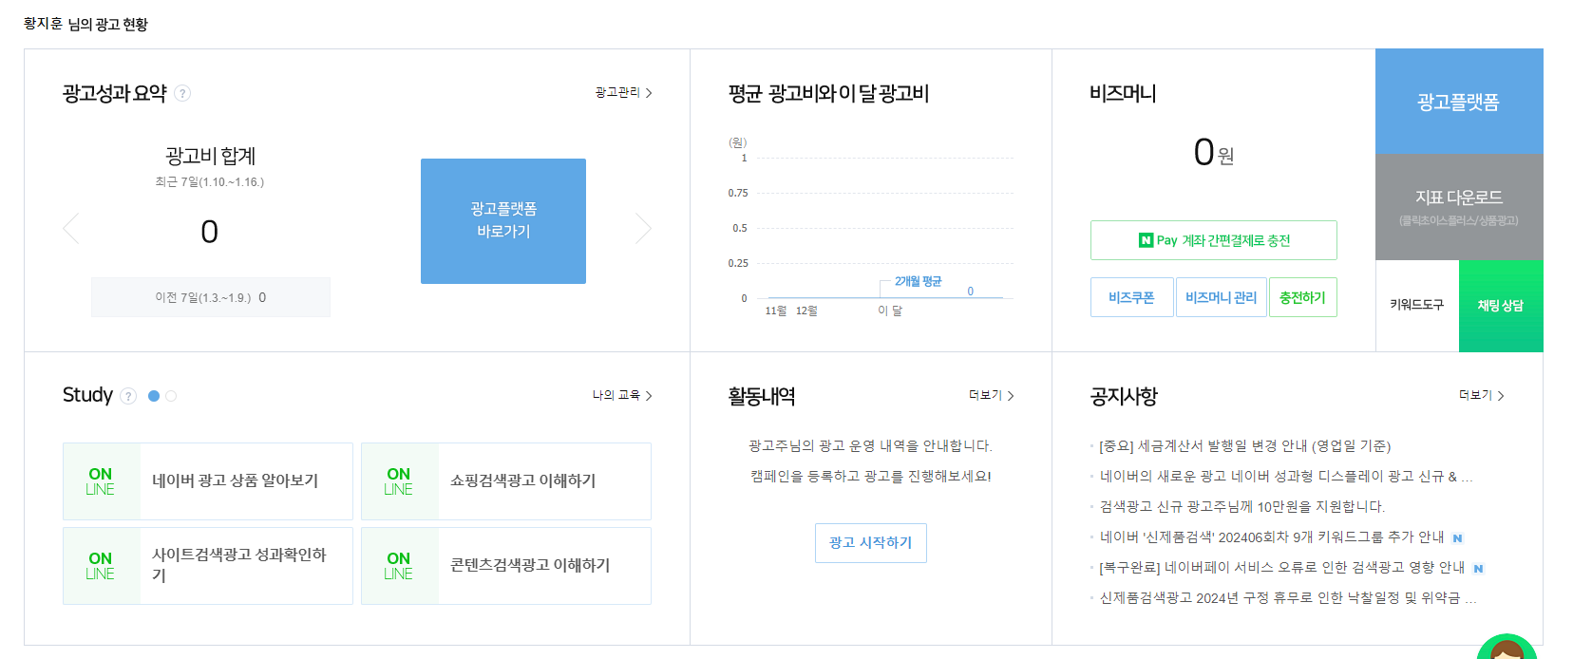The image size is (1573, 659).
Task: Click 비즈머니 관리 button
Action: (1222, 297)
